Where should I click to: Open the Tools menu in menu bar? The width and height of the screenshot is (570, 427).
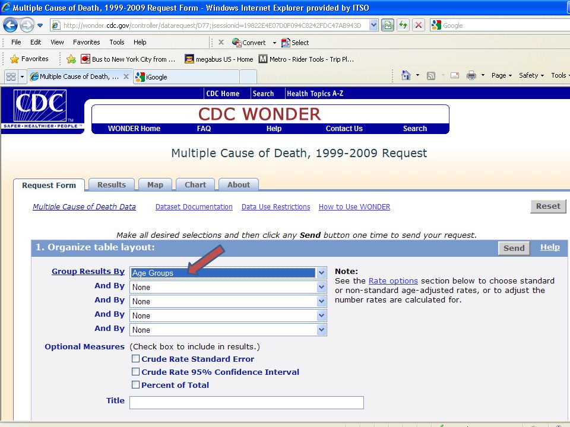[117, 42]
